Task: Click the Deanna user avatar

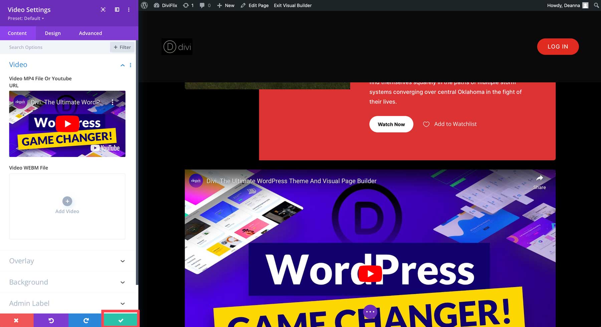Action: click(x=585, y=5)
